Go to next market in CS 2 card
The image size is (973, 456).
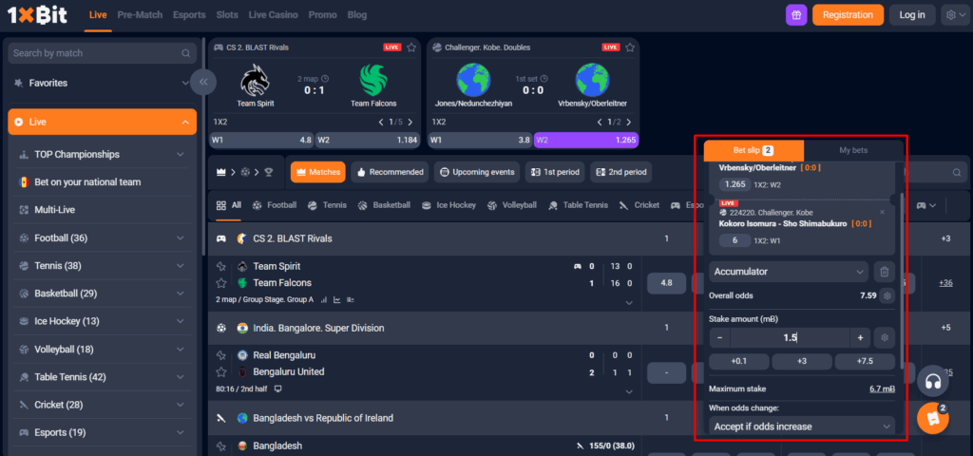[410, 123]
